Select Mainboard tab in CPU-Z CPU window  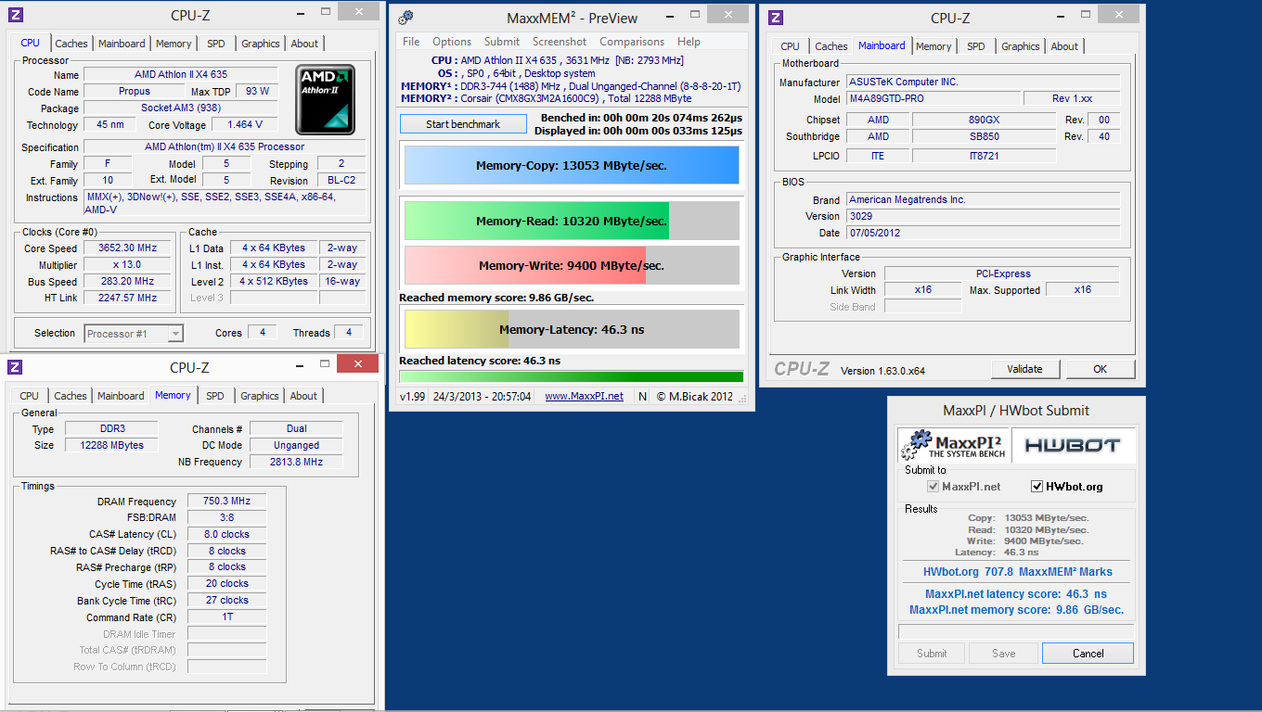tap(122, 44)
